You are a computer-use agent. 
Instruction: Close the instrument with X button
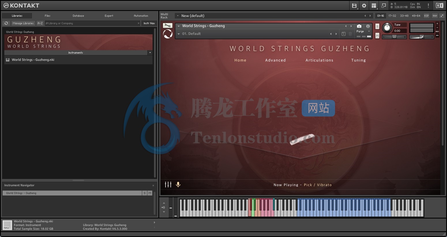(x=437, y=24)
